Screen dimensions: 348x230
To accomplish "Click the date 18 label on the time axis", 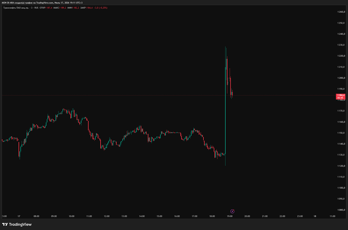I will (x=315, y=216).
